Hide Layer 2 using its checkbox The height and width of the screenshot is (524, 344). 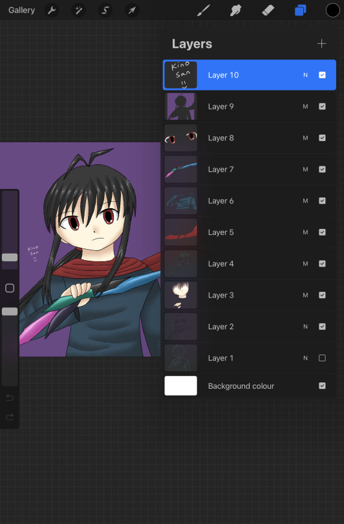pyautogui.click(x=322, y=326)
